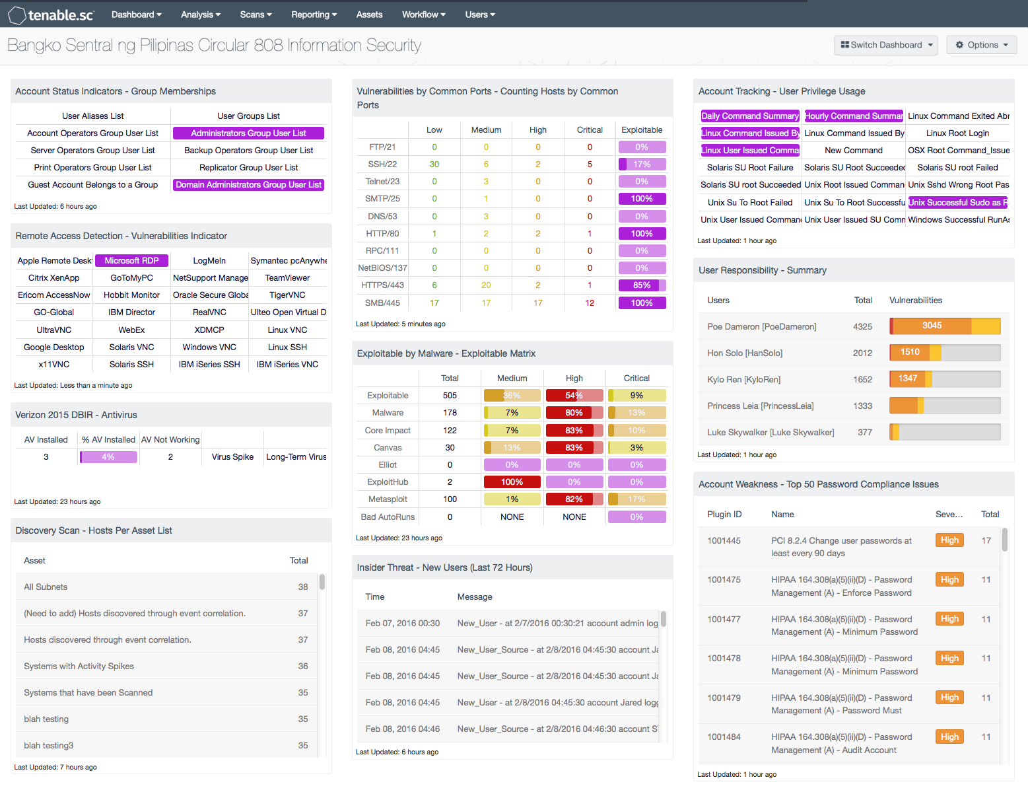Click Canvas row High 83% cell
The height and width of the screenshot is (794, 1028).
tap(574, 447)
